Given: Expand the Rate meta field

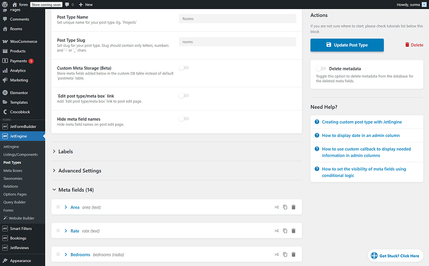Looking at the screenshot, I should 65,231.
